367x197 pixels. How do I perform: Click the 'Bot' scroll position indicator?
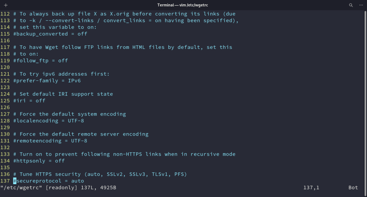point(353,188)
